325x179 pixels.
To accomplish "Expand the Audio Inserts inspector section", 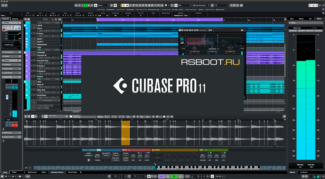I will pos(12,69).
